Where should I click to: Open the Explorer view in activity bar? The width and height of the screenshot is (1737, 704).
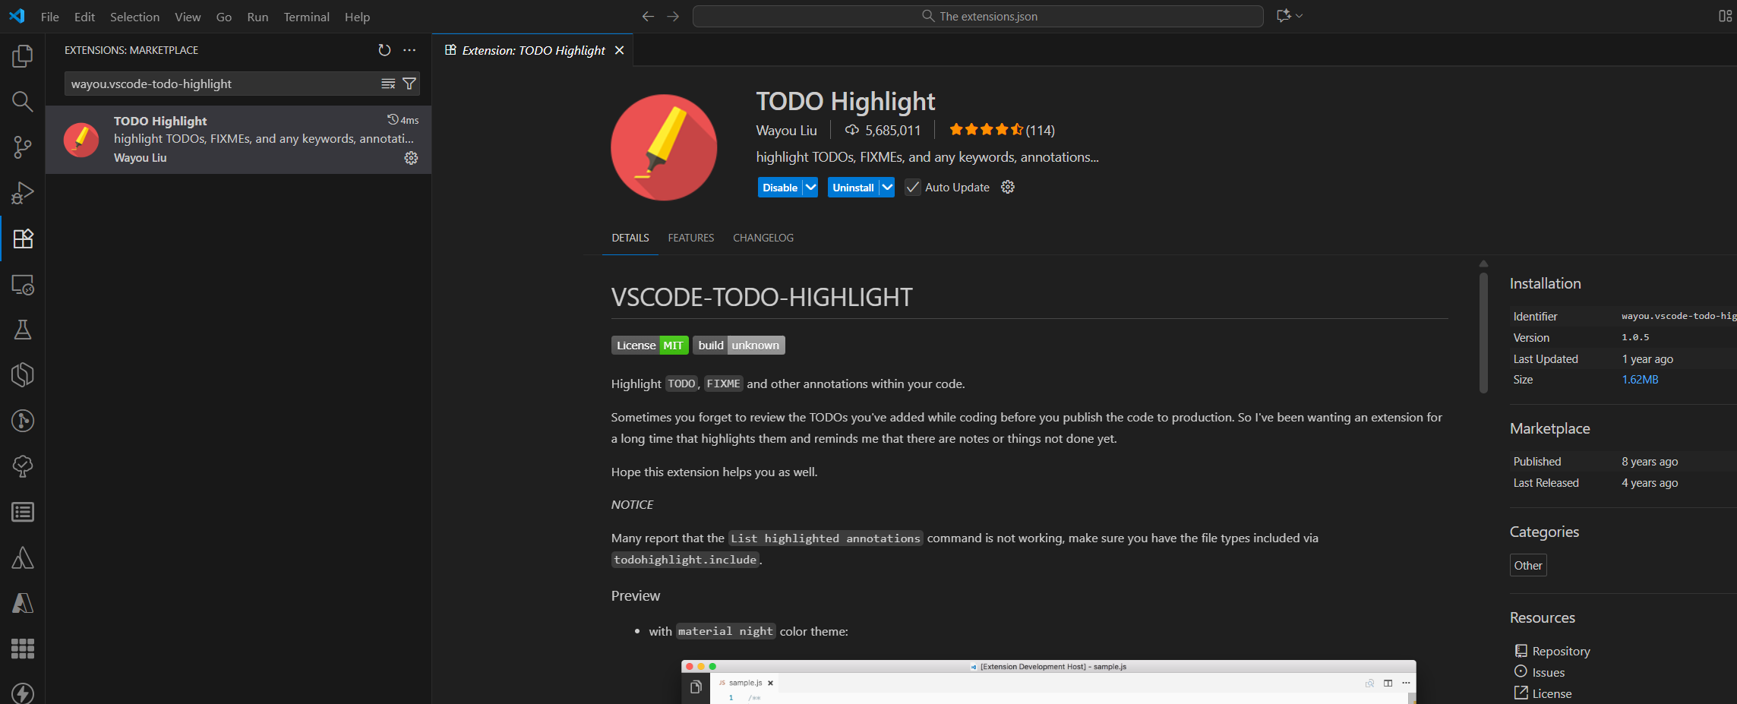click(23, 55)
